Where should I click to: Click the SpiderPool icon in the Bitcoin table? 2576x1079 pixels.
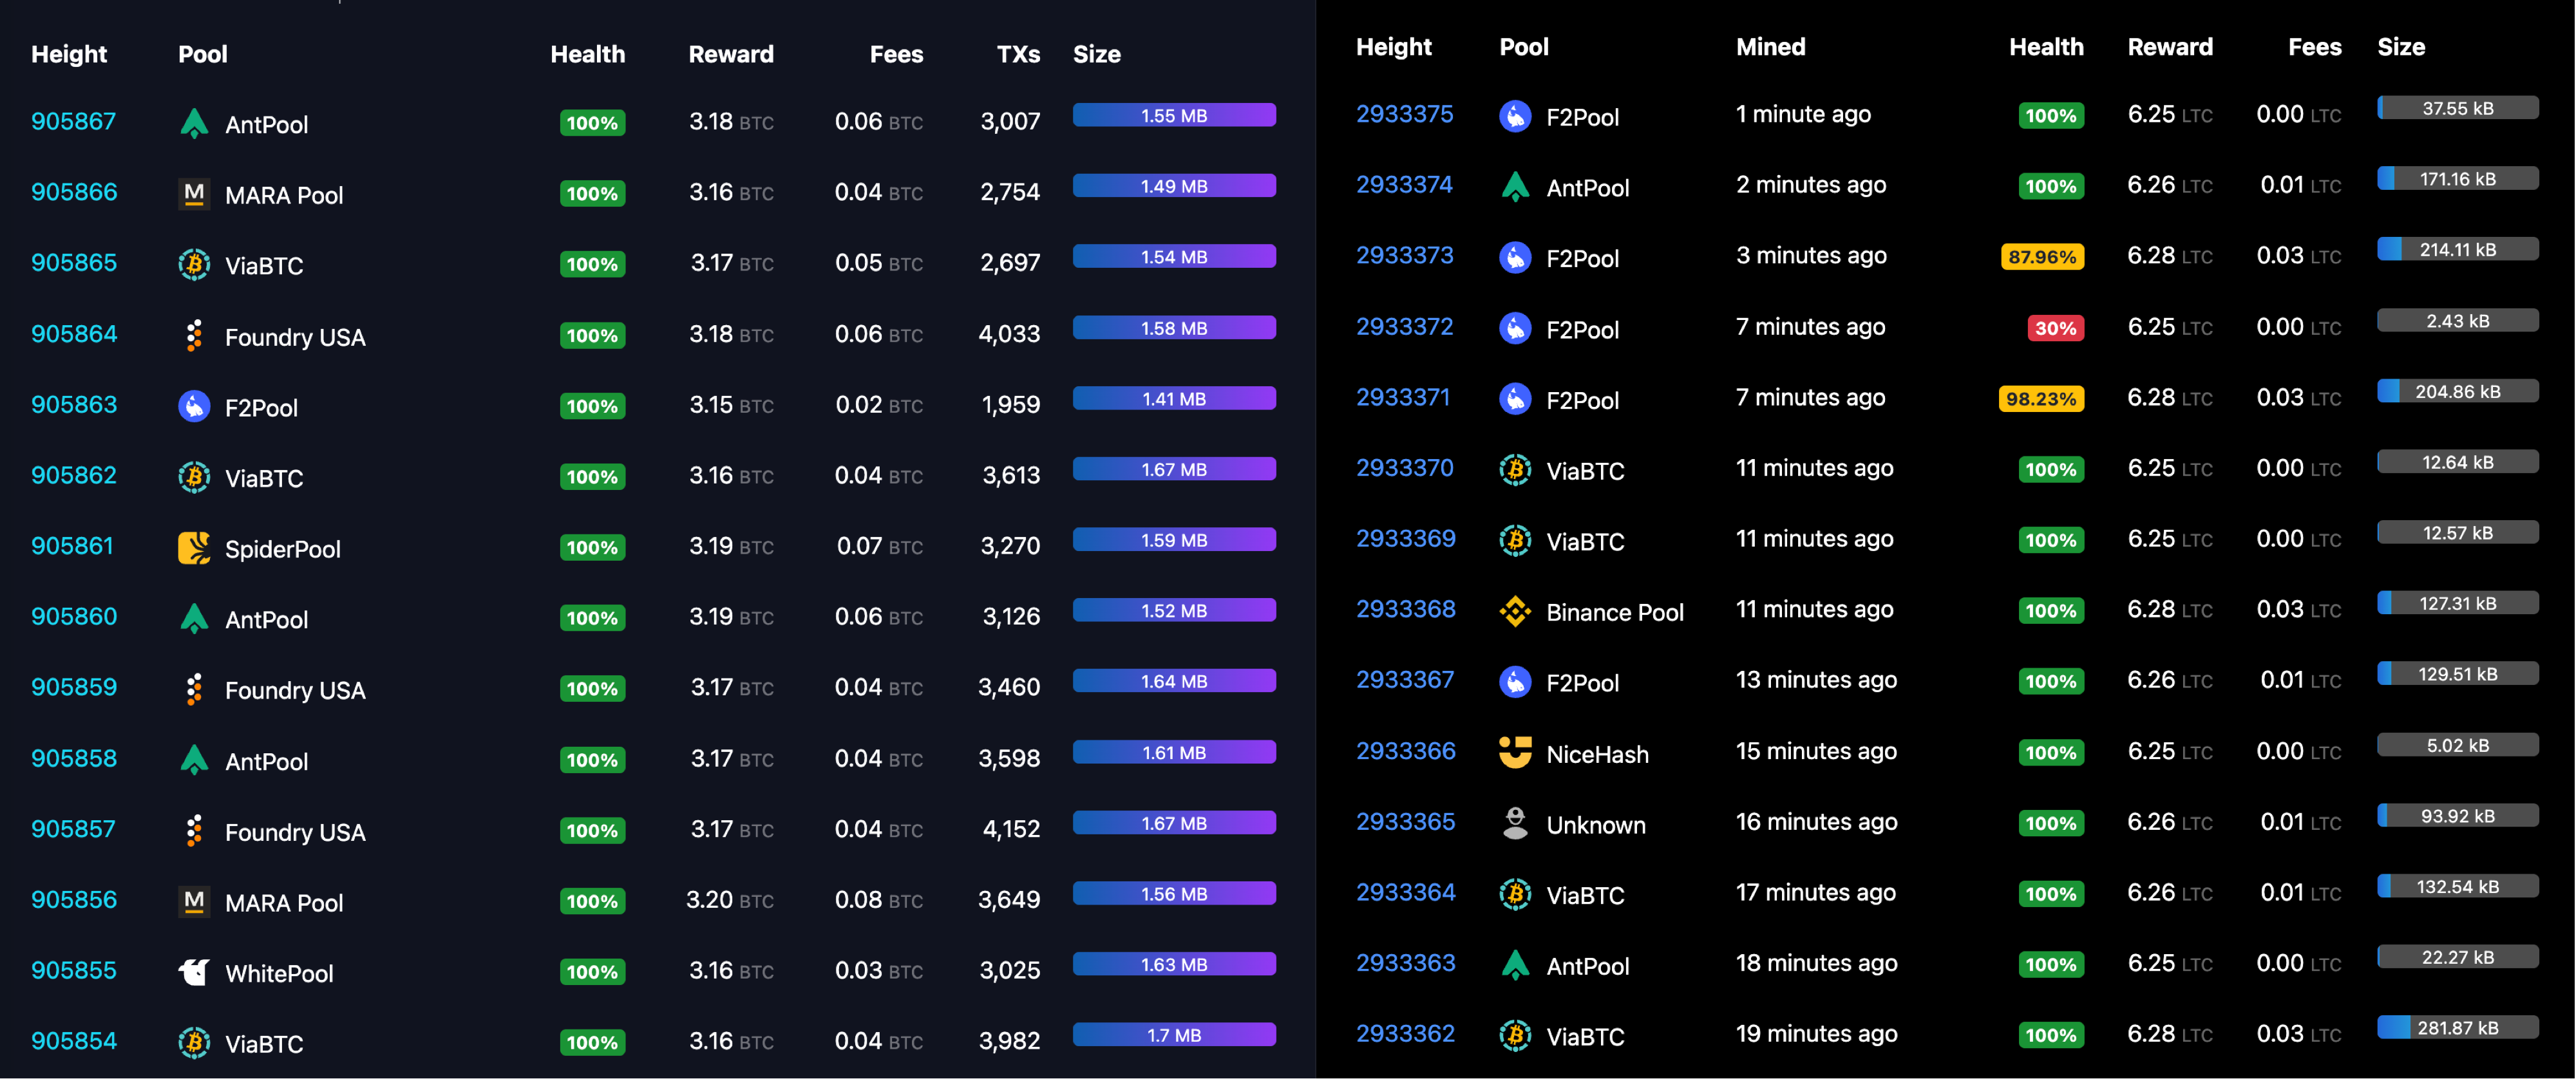click(194, 548)
